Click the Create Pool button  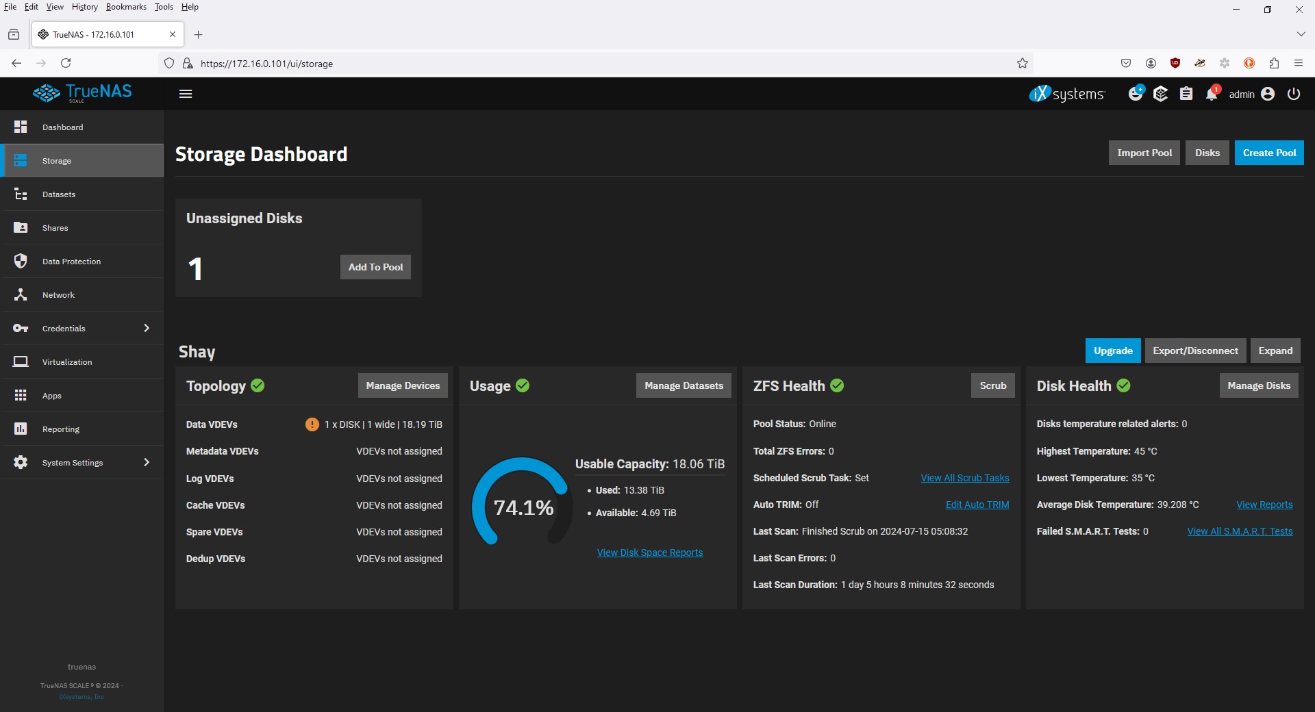[1269, 153]
